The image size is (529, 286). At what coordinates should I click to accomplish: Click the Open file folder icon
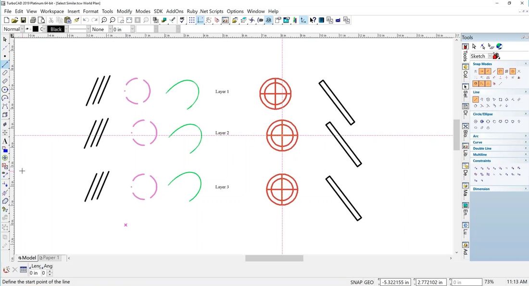point(15,20)
